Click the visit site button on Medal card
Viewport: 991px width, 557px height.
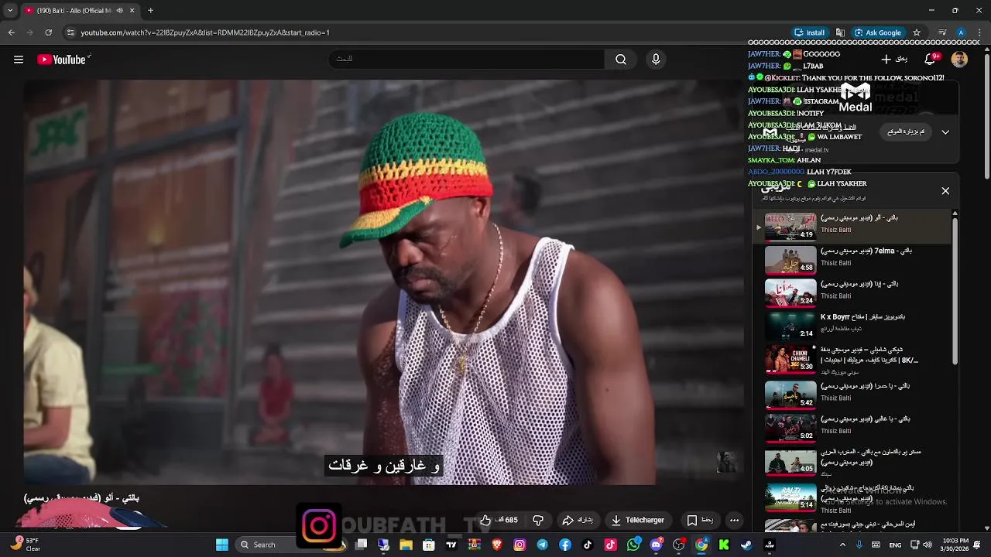(x=907, y=132)
